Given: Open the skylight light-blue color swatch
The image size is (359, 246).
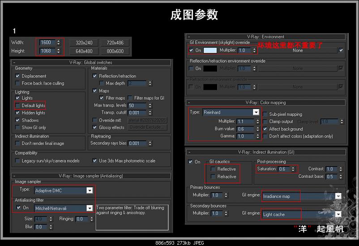Looking at the screenshot, I should pos(210,51).
